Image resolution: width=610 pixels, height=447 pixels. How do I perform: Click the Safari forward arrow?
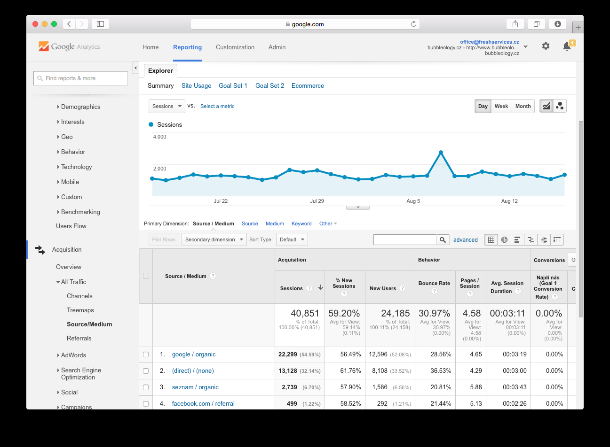[82, 24]
